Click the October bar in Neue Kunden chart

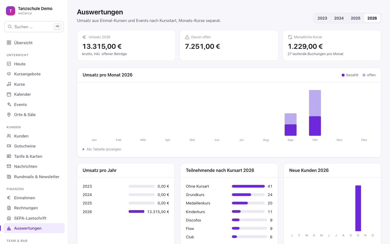(x=358, y=208)
